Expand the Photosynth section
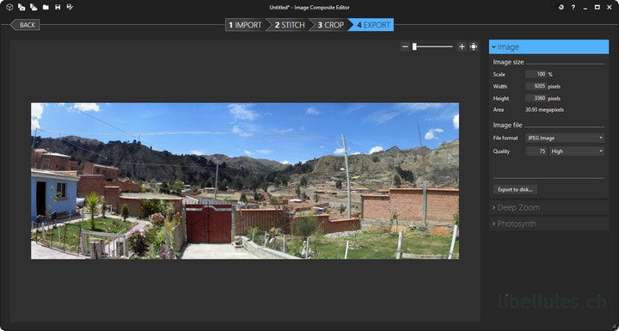The width and height of the screenshot is (619, 331). [x=549, y=224]
